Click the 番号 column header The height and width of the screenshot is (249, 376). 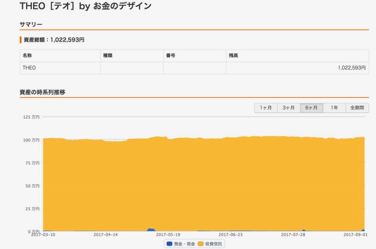click(x=195, y=55)
